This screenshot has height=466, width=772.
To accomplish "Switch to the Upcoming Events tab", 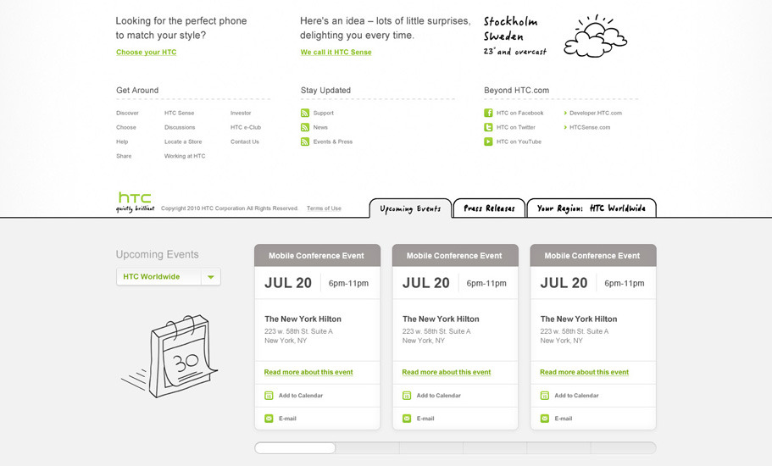I will [x=410, y=208].
